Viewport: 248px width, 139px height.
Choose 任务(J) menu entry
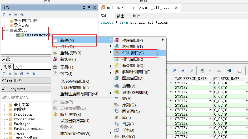click(x=140, y=130)
